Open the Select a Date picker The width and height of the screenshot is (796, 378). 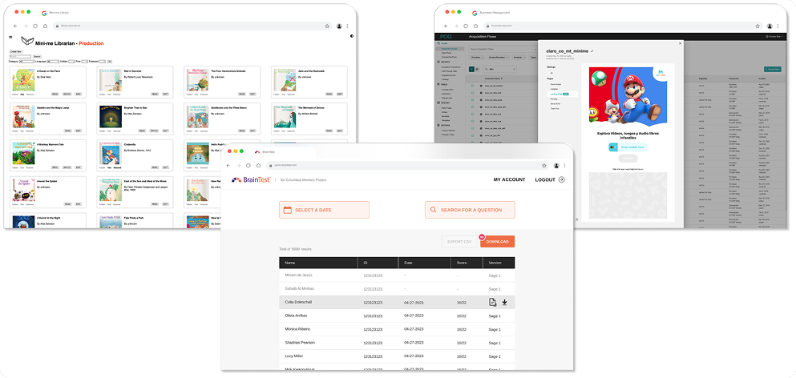pyautogui.click(x=325, y=210)
